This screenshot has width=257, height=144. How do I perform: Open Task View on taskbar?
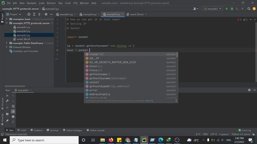[93, 140]
